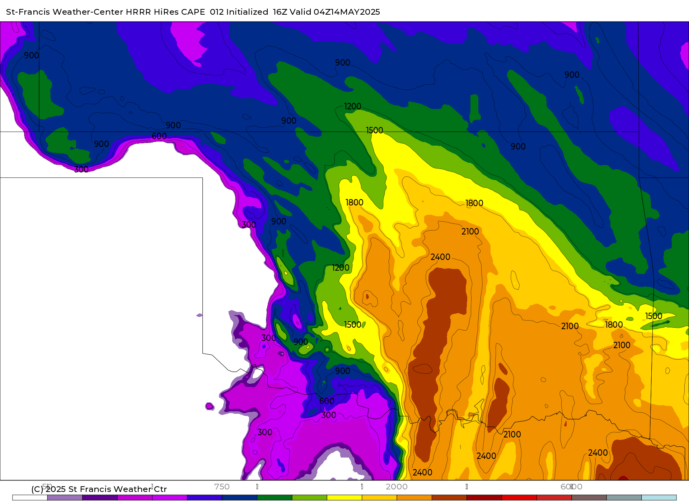Click the pale light blue legend swatch
The height and width of the screenshot is (502, 689).
(x=659, y=498)
